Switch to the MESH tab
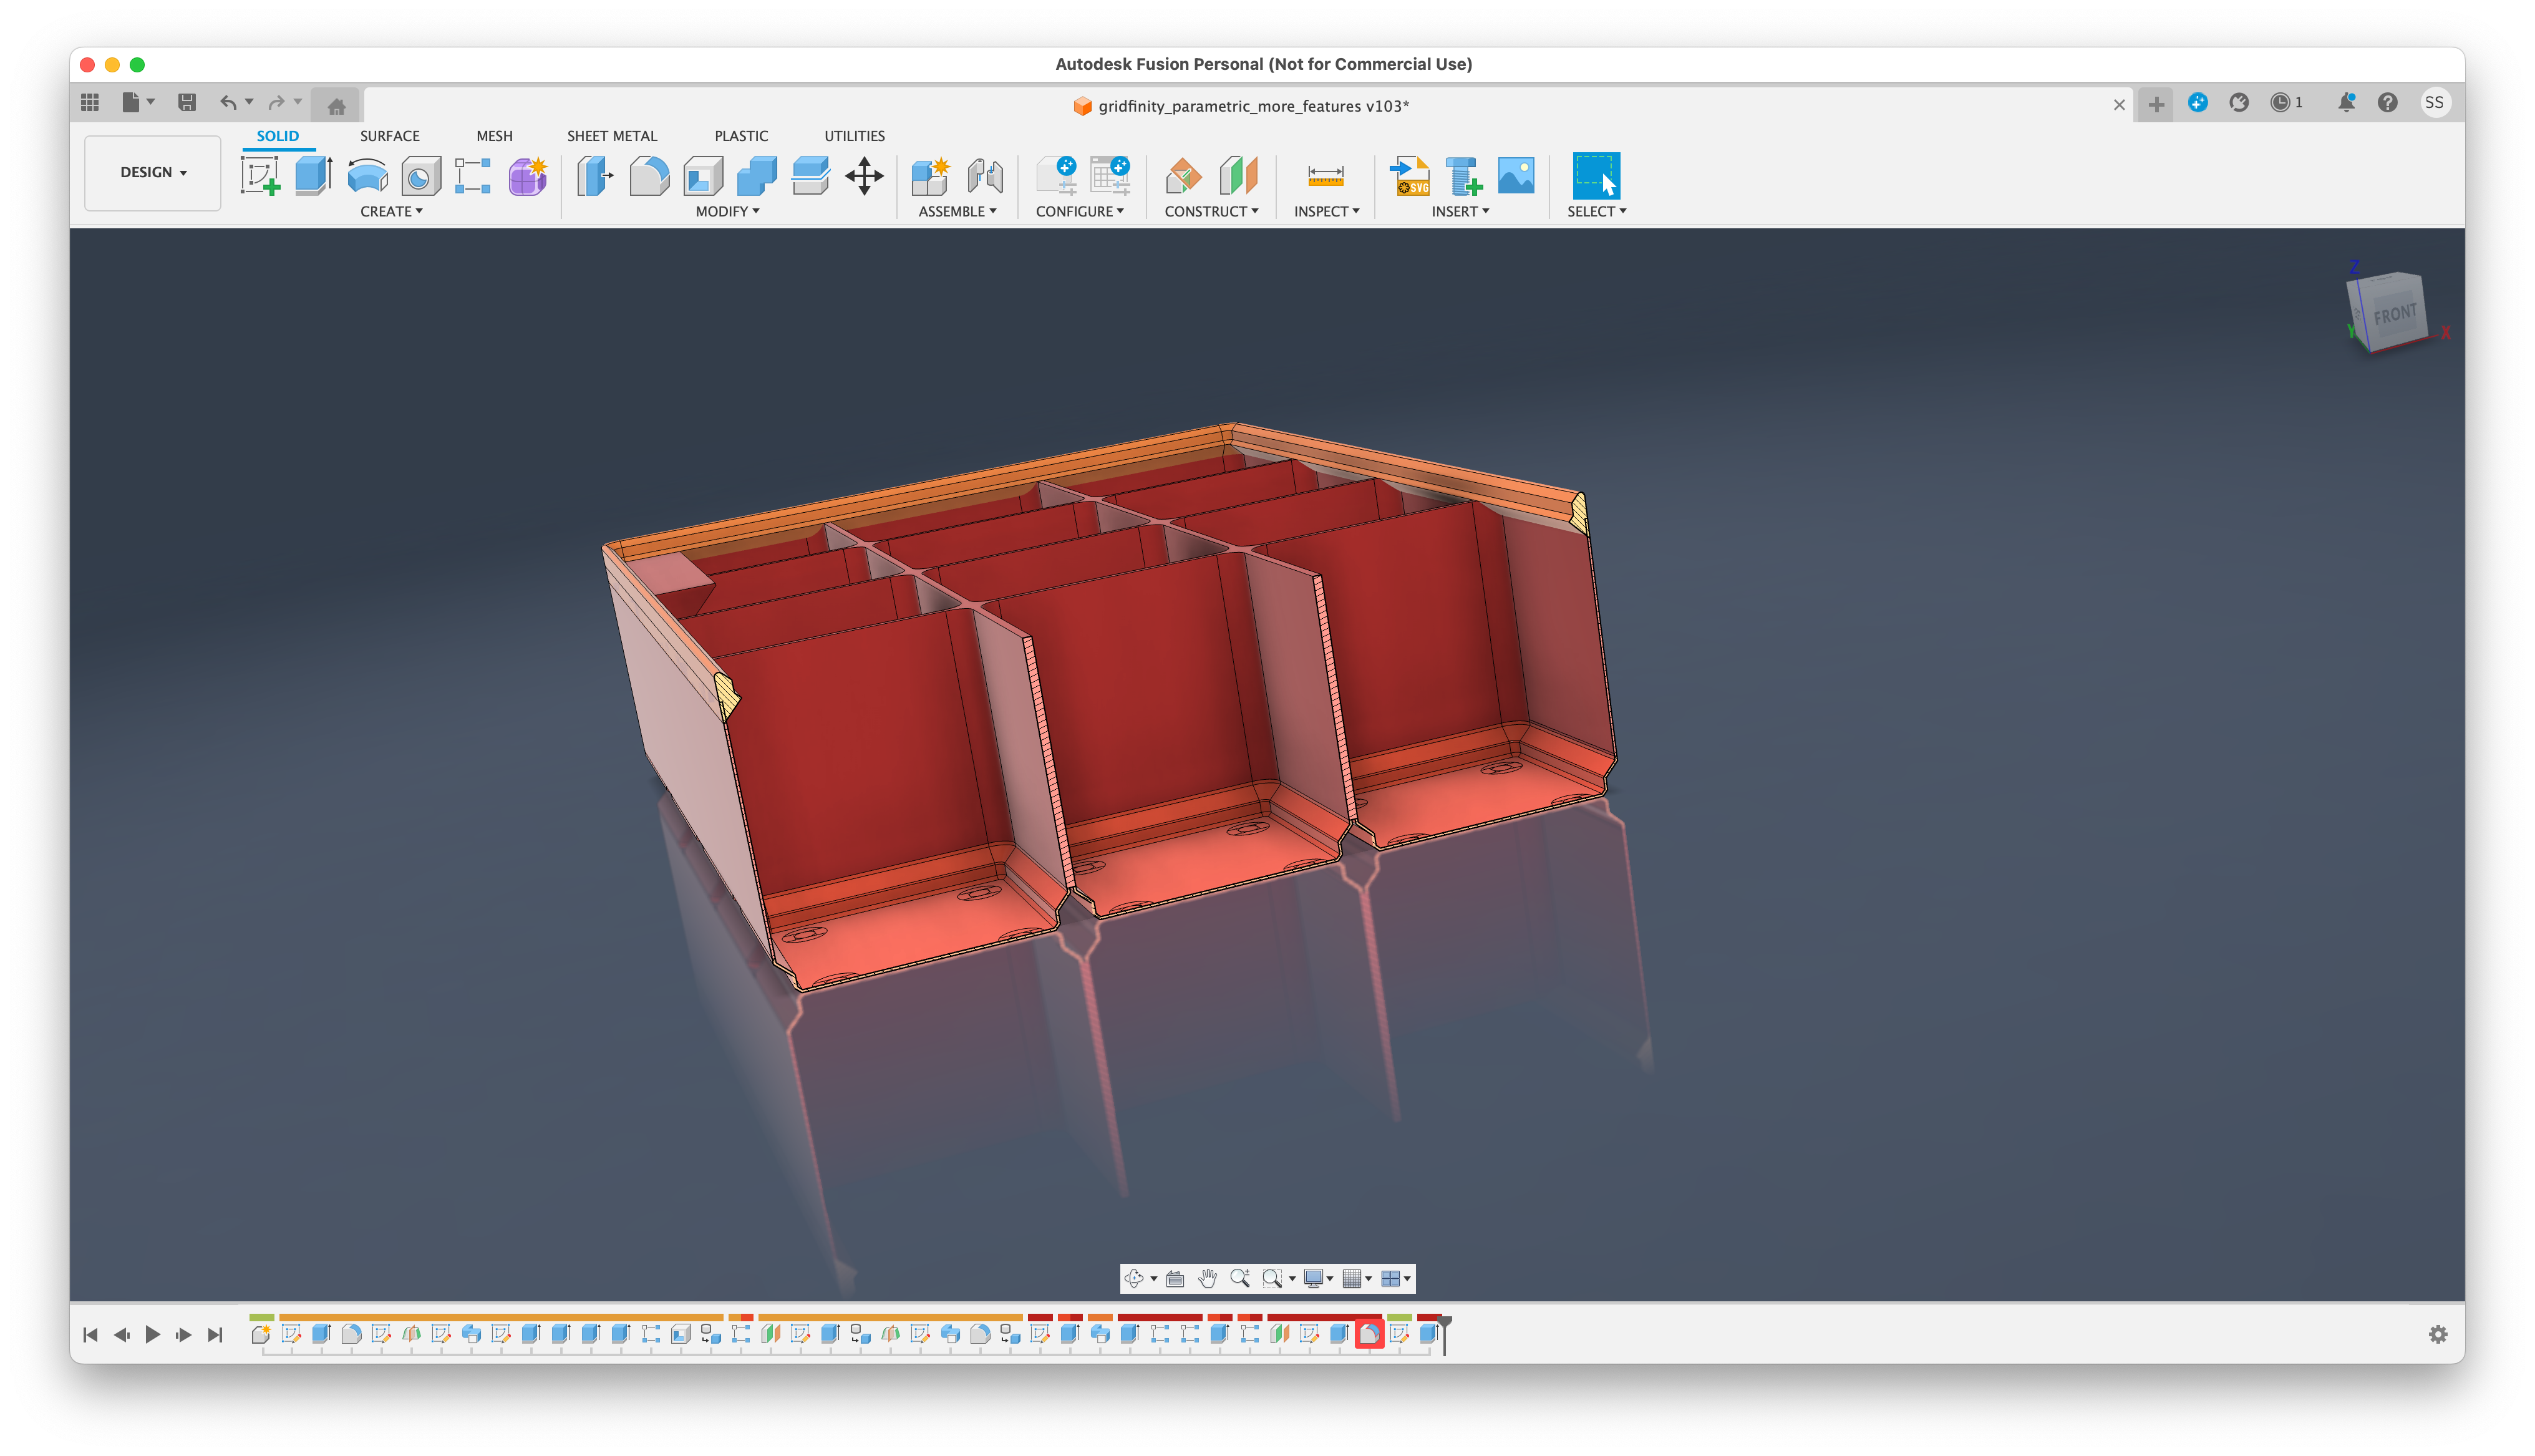The width and height of the screenshot is (2535, 1456). click(x=494, y=136)
